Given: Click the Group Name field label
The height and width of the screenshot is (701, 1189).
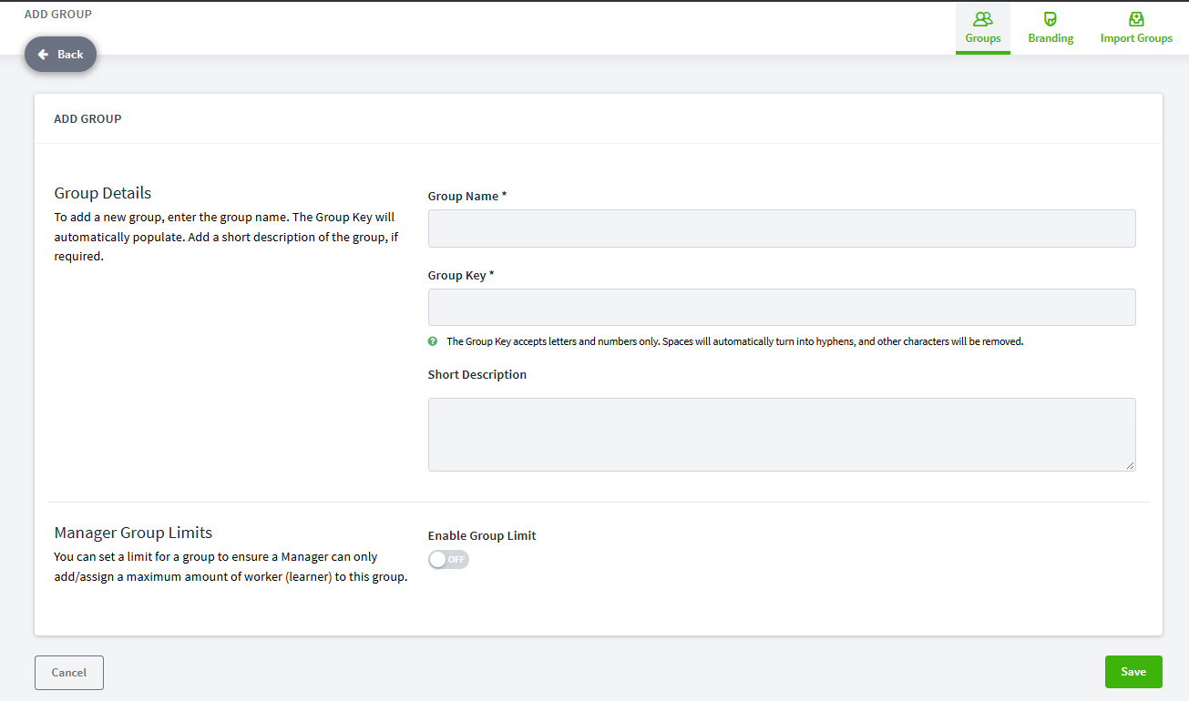Looking at the screenshot, I should click(x=467, y=196).
